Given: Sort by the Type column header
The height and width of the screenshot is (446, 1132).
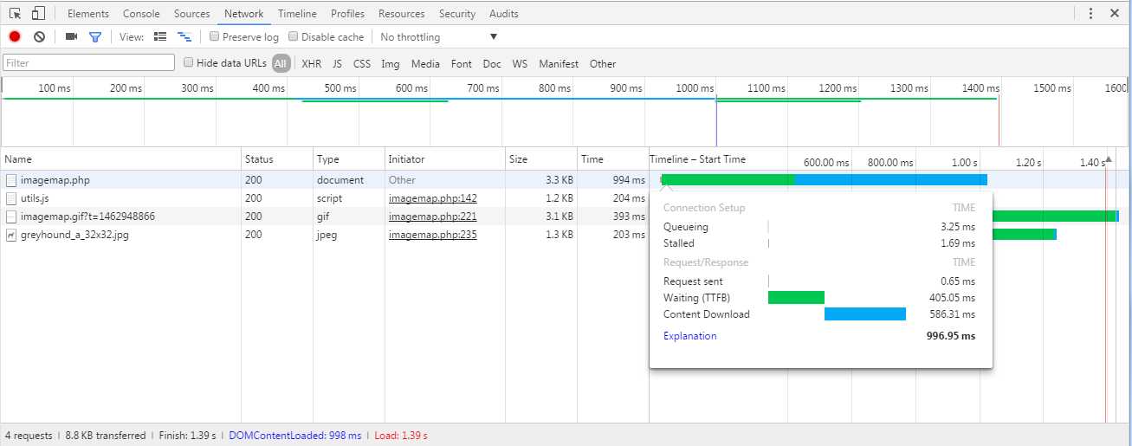Looking at the screenshot, I should [349, 159].
